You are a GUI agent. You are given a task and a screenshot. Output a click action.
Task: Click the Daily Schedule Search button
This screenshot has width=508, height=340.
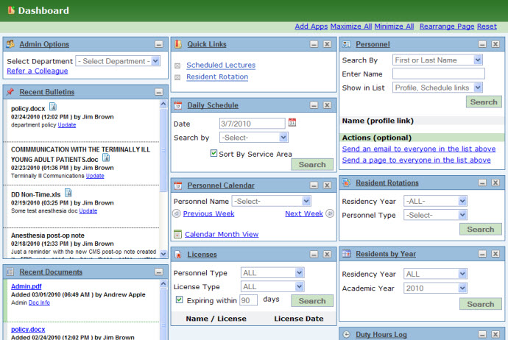tap(312, 165)
